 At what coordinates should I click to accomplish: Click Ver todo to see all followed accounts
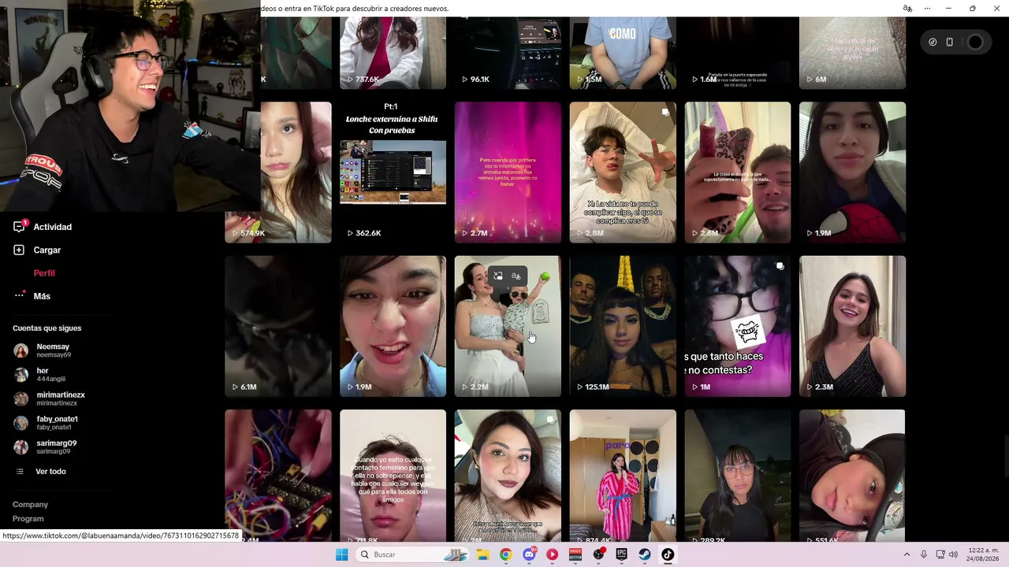(50, 472)
